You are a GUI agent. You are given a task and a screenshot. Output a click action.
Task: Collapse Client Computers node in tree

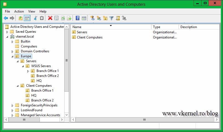coord(18,86)
